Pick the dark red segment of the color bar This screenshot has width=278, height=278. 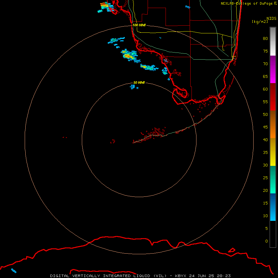273,97
